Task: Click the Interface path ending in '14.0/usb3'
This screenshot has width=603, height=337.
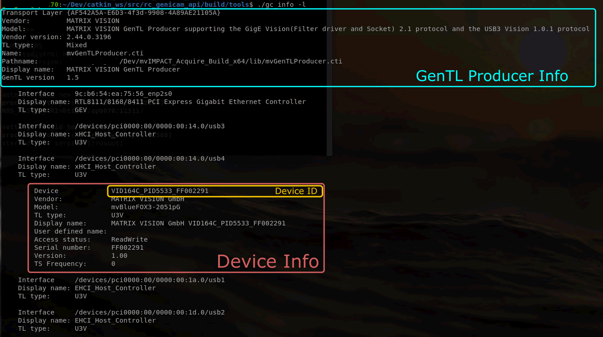Action: (150, 126)
